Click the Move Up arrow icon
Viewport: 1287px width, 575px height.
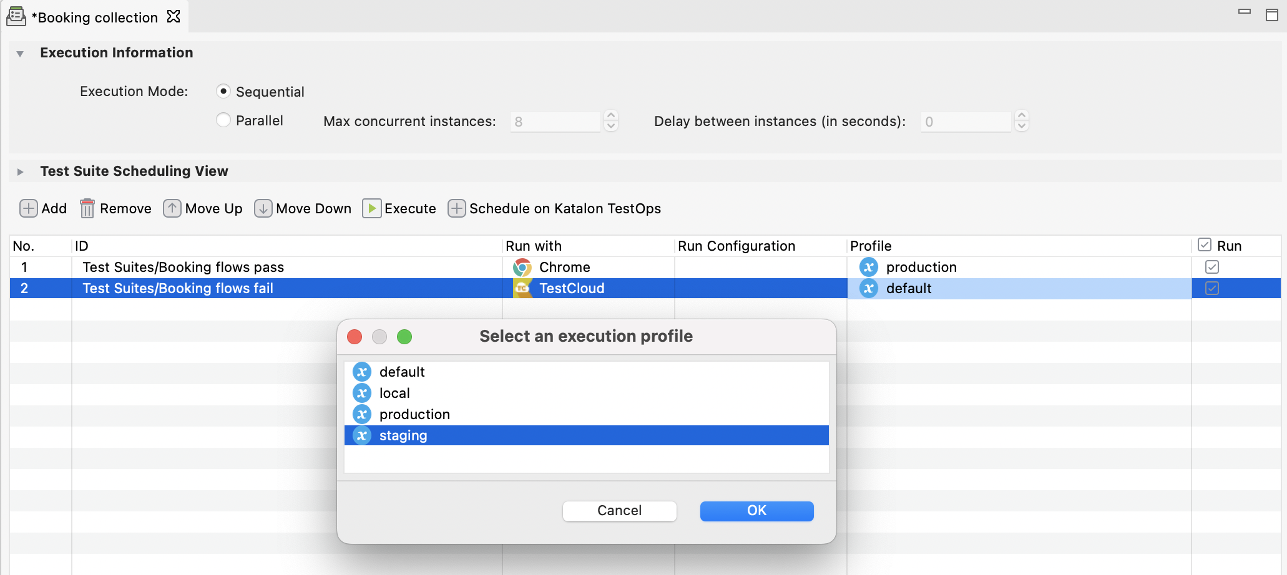pyautogui.click(x=172, y=208)
